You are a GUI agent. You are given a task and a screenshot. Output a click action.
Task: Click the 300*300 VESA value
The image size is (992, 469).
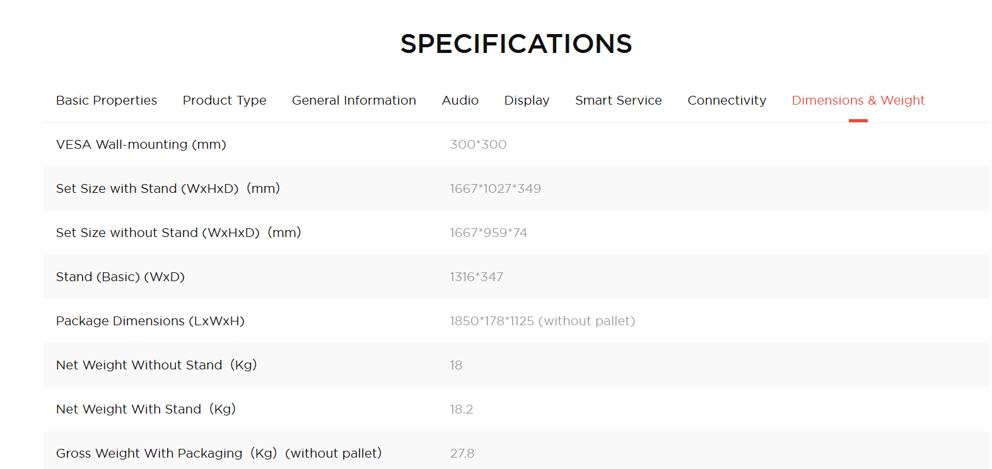click(478, 144)
